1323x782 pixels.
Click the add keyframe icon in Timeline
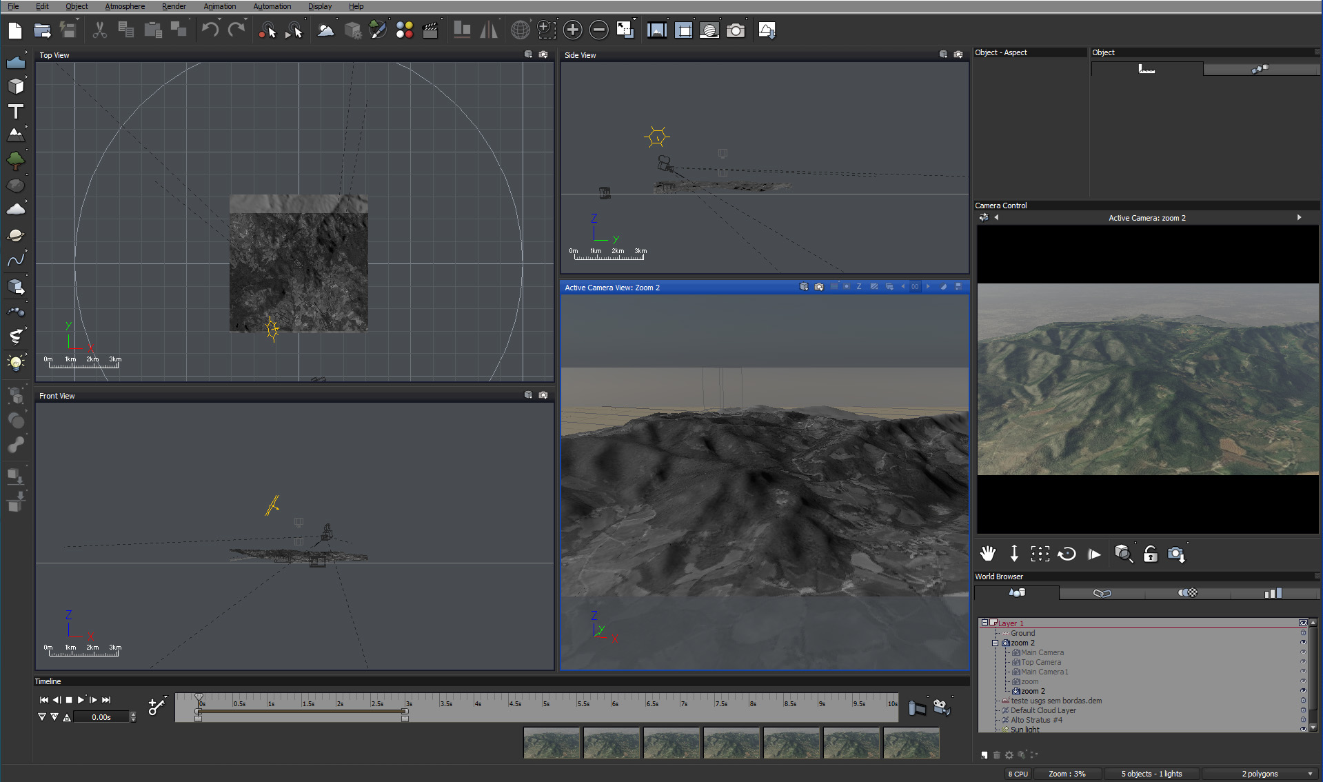point(156,707)
